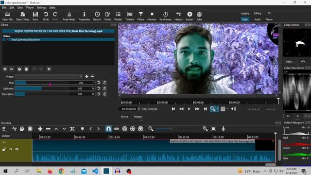Hide track V1 with eye icon
311x175 pixels.
click(x=17, y=149)
